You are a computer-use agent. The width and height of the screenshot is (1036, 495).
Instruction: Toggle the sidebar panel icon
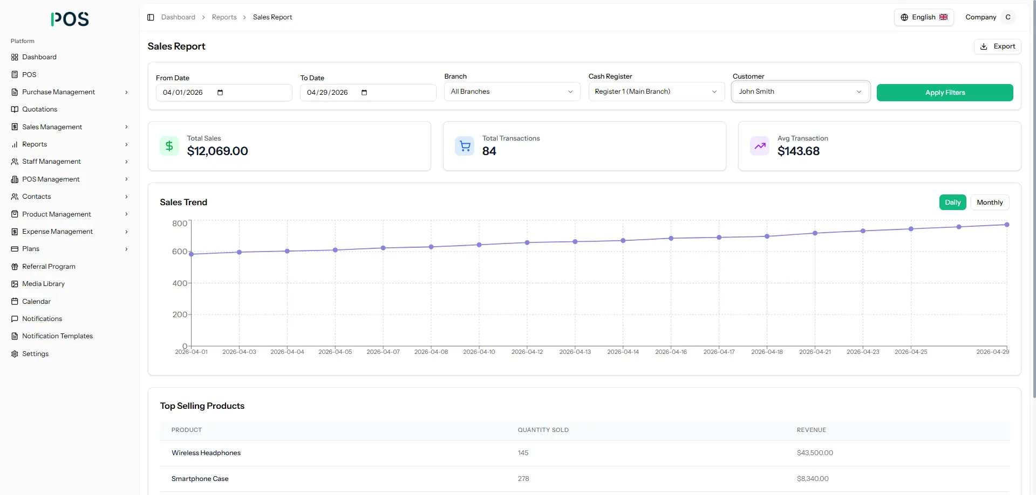(151, 17)
